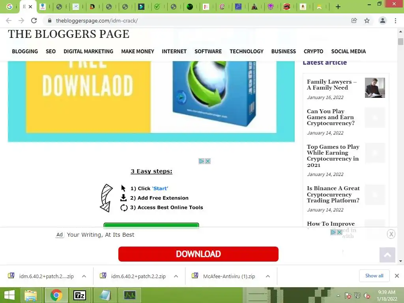Close the downloads bar
This screenshot has width=404, height=303.
(x=397, y=276)
